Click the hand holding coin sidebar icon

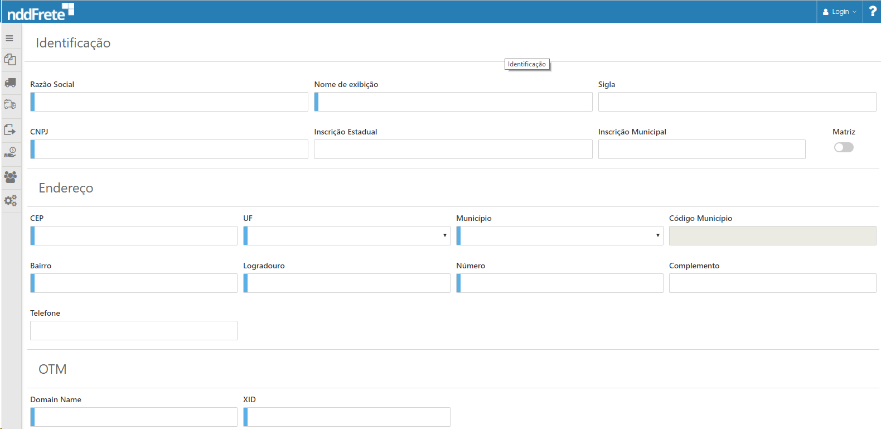click(10, 152)
